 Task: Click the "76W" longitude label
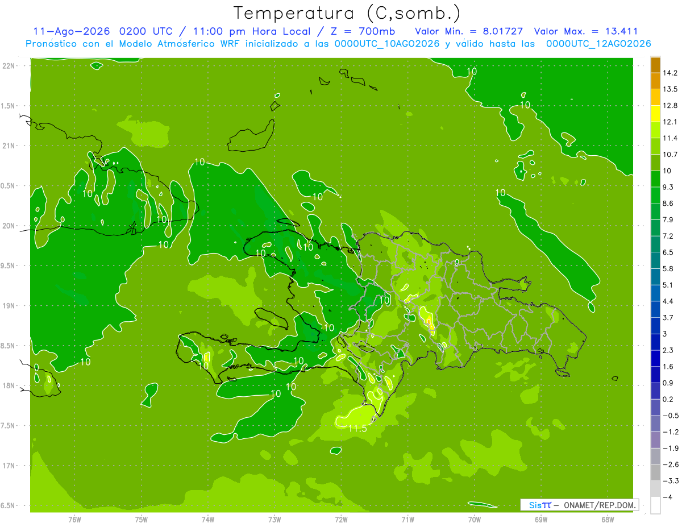pos(74,520)
